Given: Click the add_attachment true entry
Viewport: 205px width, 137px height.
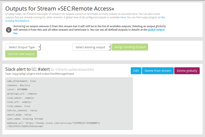Looking at the screenshot, I should (x=22, y=81).
